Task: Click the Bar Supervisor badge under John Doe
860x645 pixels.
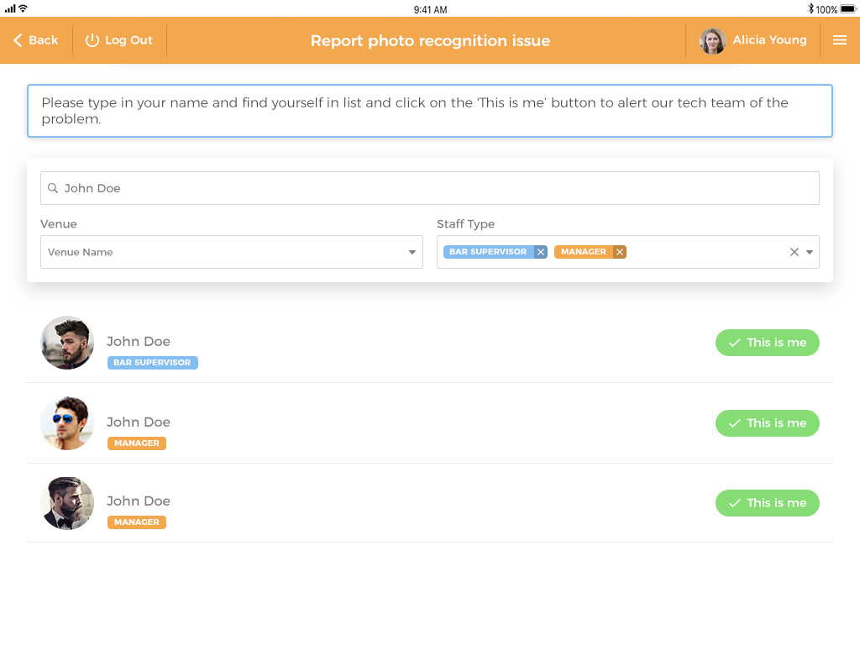Action: tap(152, 363)
